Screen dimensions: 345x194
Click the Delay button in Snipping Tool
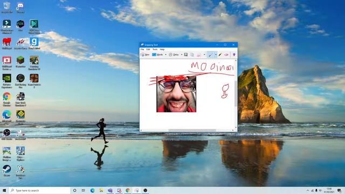click(174, 54)
